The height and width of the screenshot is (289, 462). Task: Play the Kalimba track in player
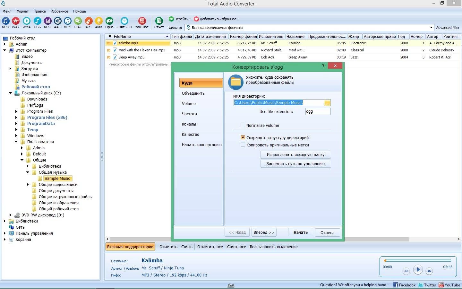418,270
